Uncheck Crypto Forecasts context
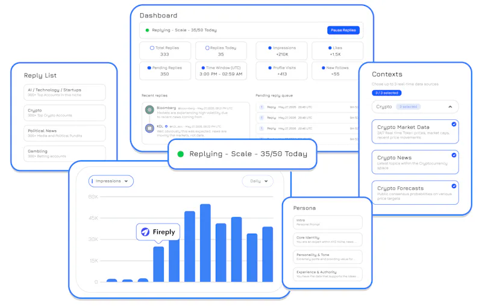This screenshot has height=306, width=482. point(454,186)
